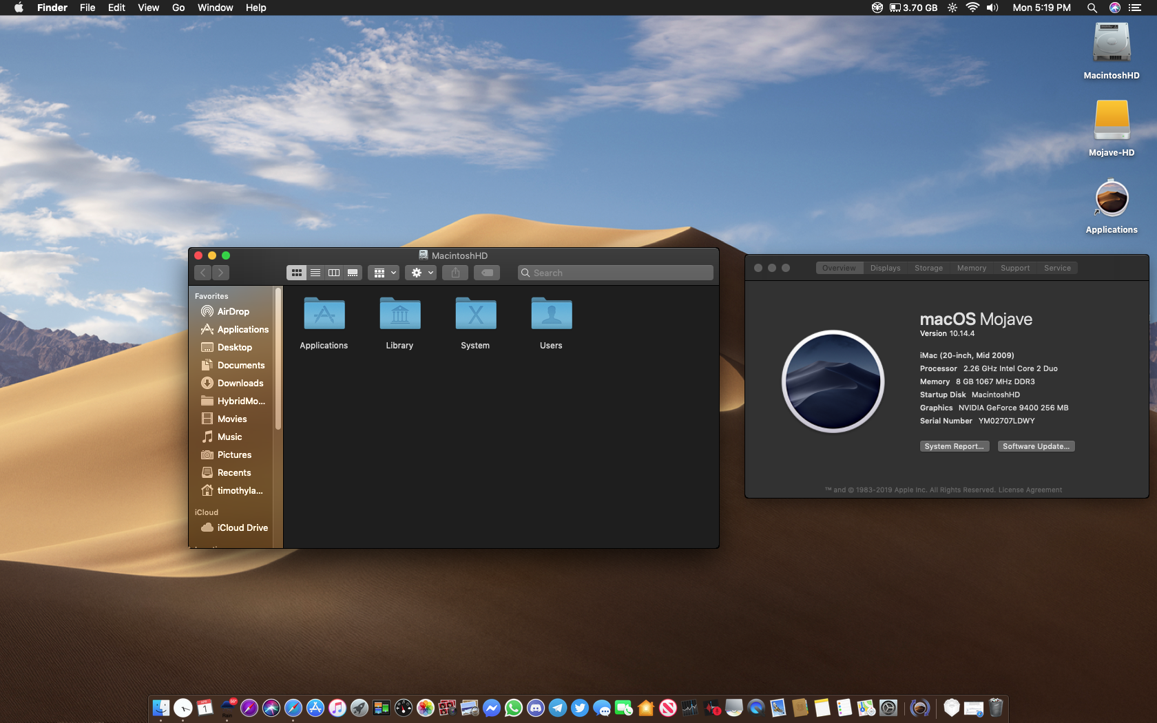Open the 3.70 GB memory status item
Viewport: 1157px width, 723px height.
click(913, 8)
